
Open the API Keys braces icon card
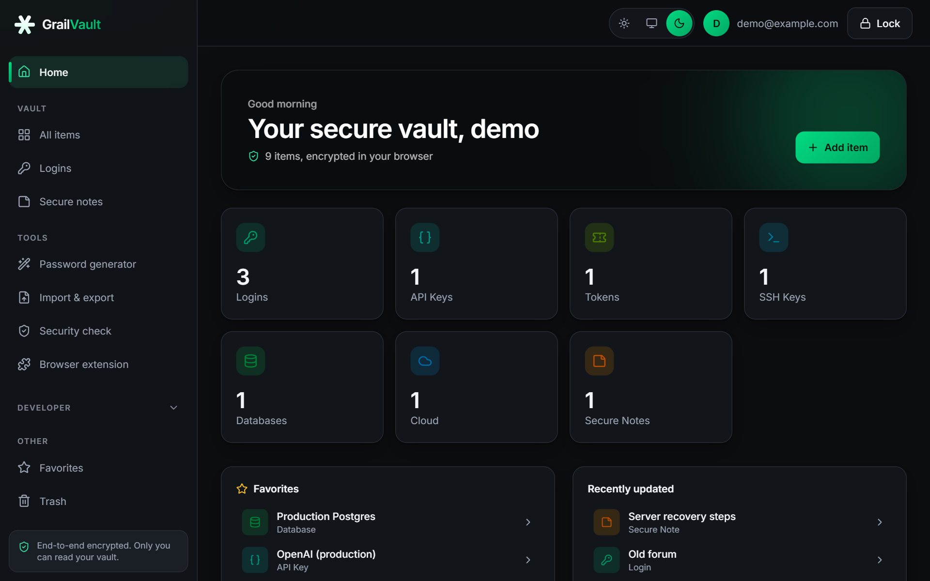pyautogui.click(x=425, y=237)
